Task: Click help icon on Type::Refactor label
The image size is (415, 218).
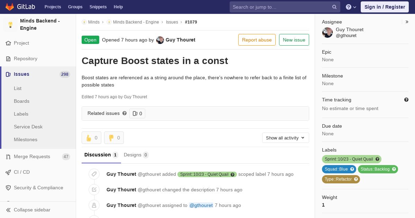Action: click(x=356, y=179)
